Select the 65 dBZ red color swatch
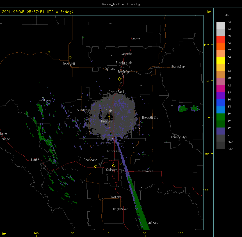 [221, 39]
